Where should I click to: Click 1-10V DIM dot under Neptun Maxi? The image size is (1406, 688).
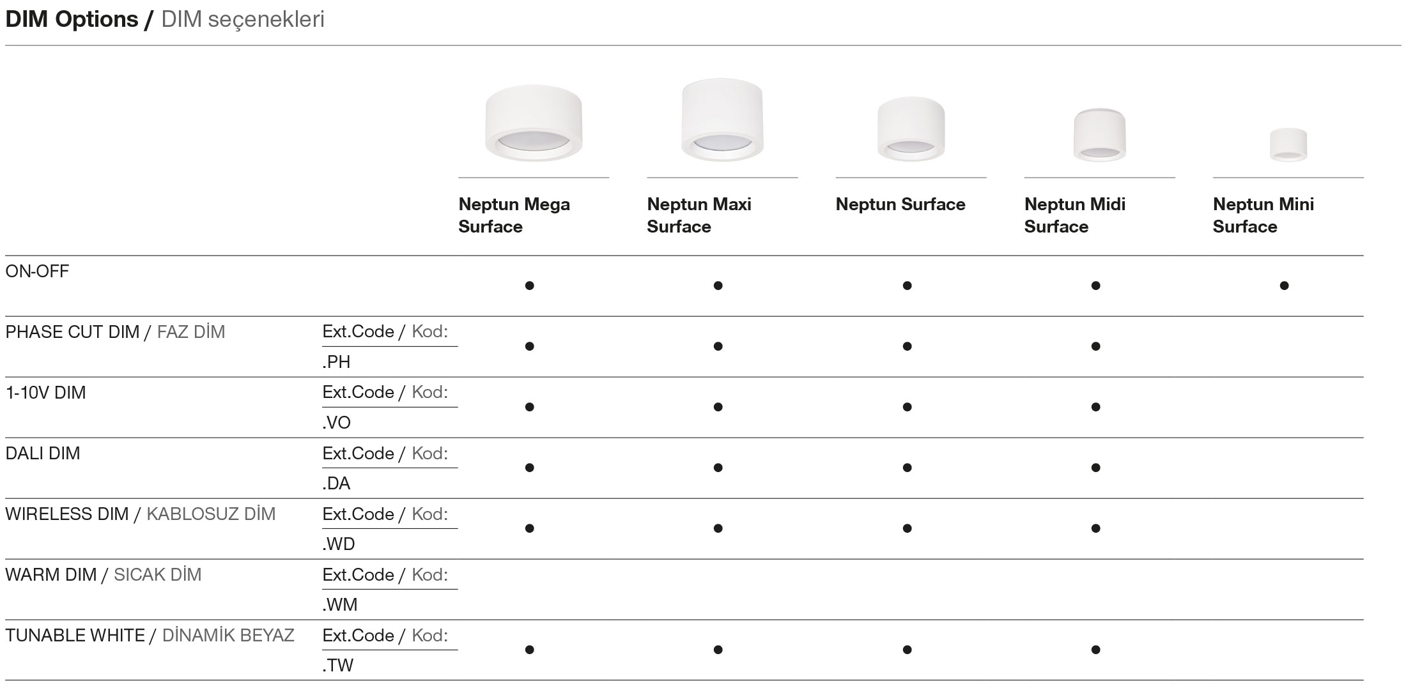pos(718,407)
